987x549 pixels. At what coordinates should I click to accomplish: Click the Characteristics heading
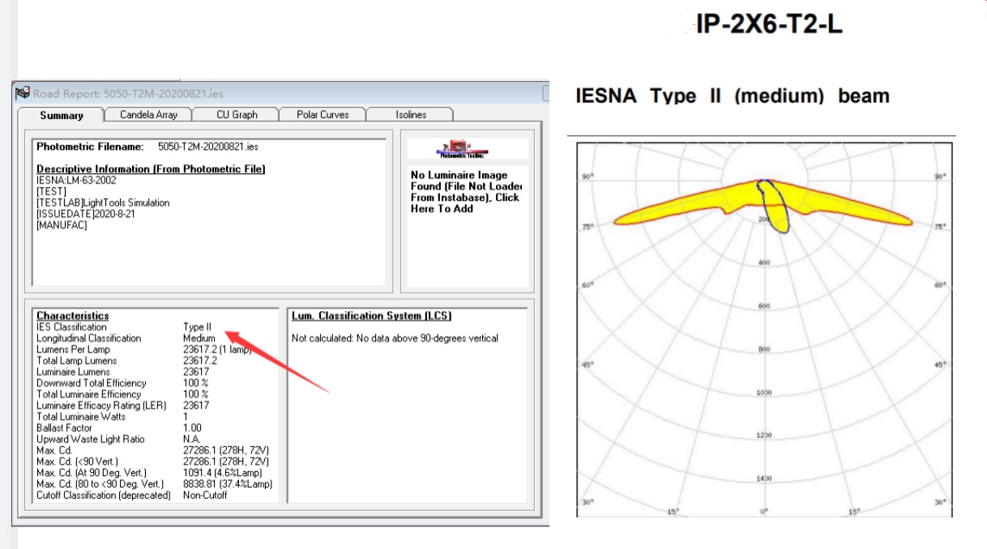pyautogui.click(x=73, y=316)
